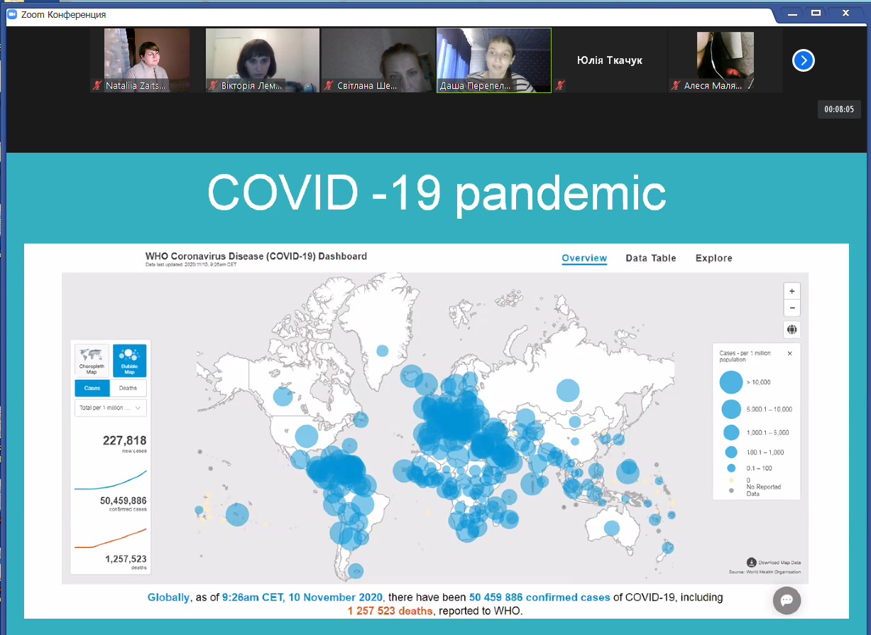This screenshot has width=871, height=635.
Task: Click the '> 10,000' legend bubble
Action: [731, 382]
